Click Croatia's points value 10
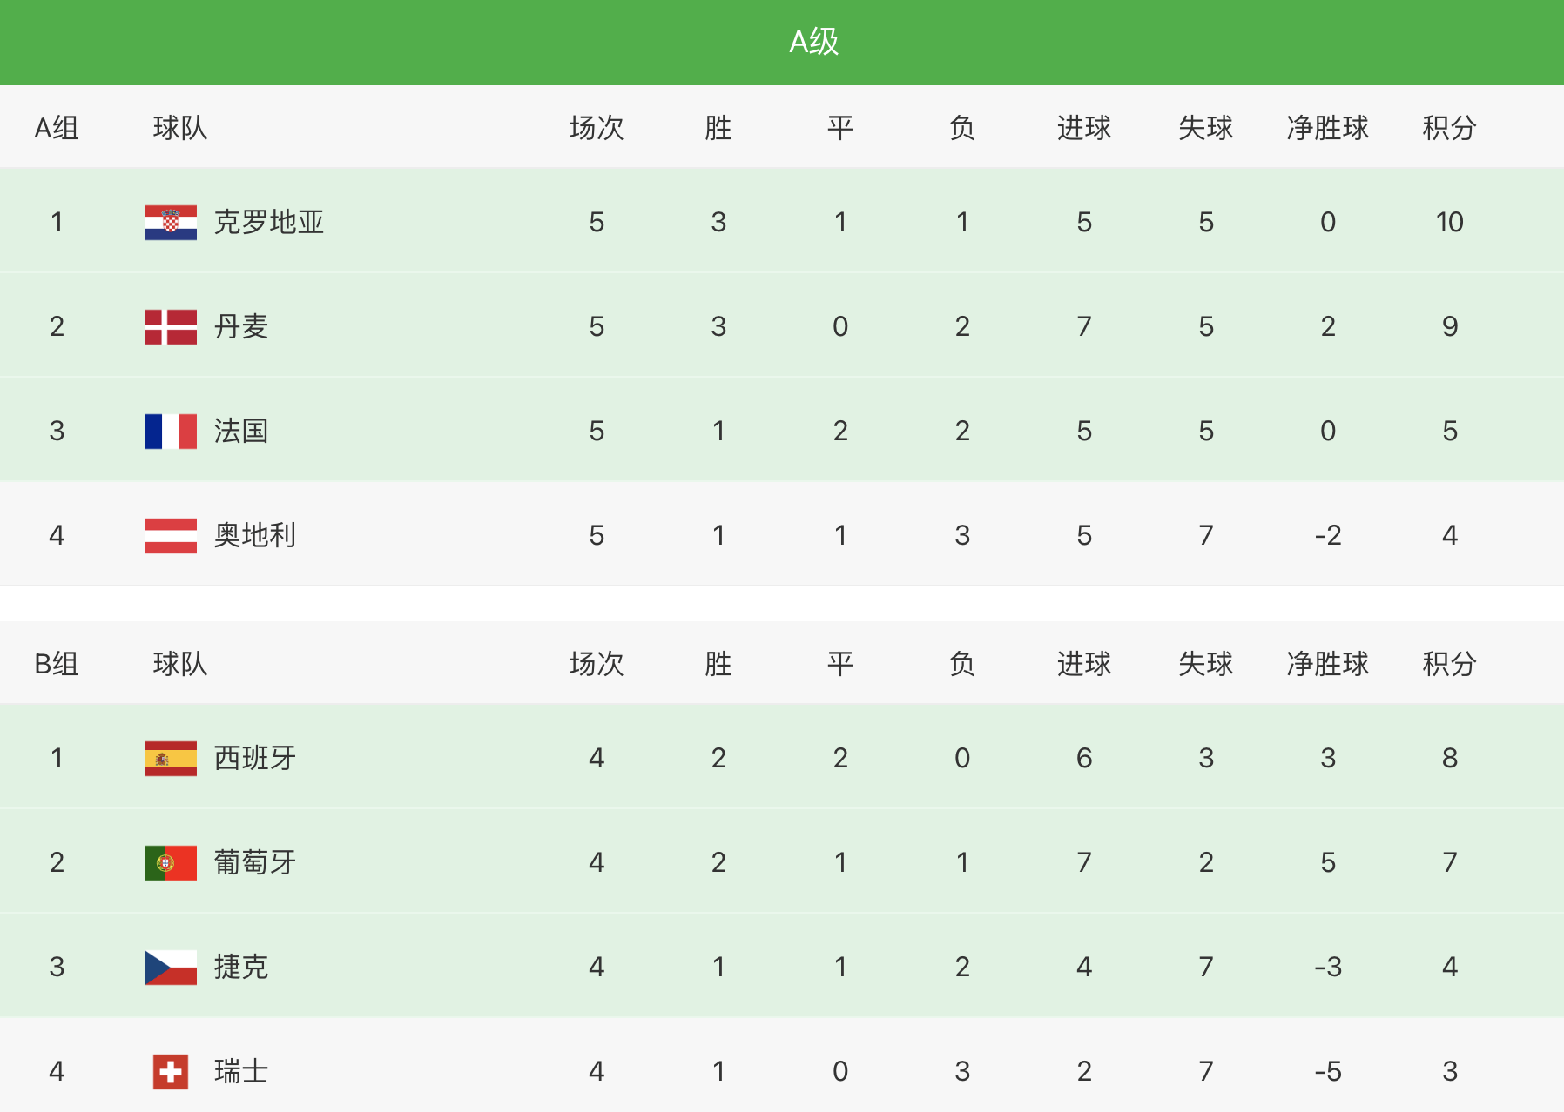 1449,223
